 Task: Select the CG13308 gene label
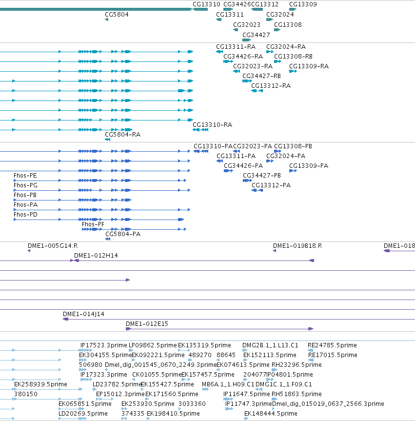click(x=288, y=25)
